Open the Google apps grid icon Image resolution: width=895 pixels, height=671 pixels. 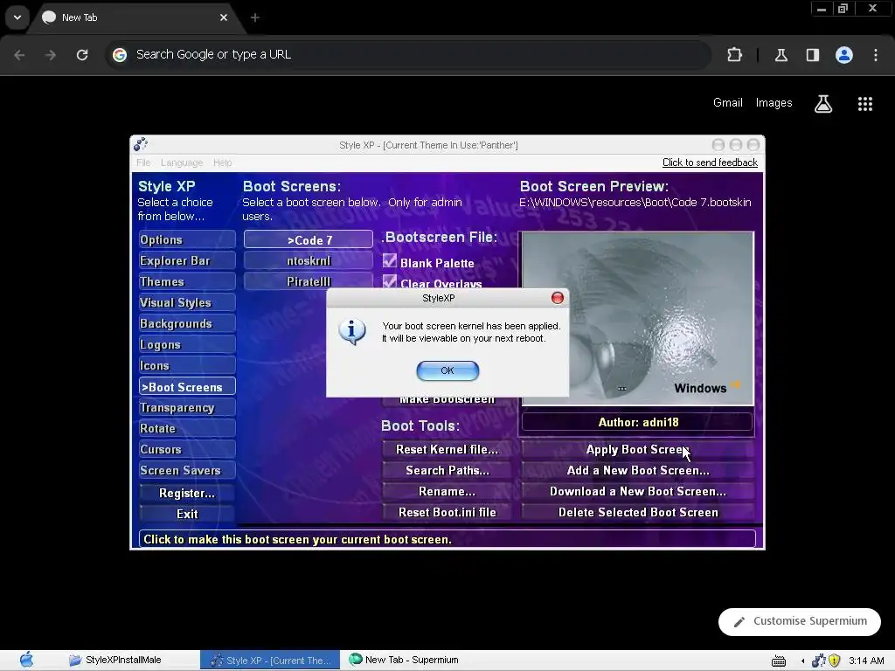coord(865,103)
